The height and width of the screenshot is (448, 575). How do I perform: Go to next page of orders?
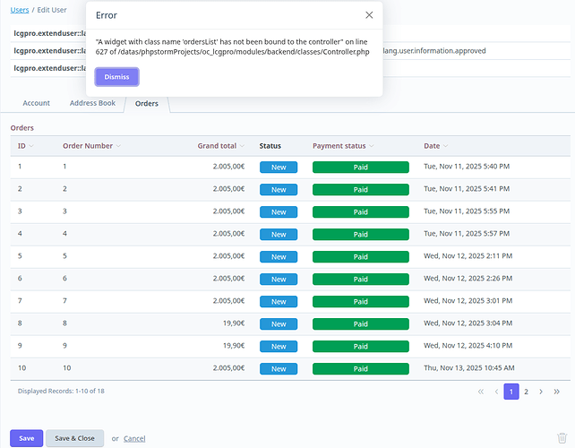click(541, 392)
